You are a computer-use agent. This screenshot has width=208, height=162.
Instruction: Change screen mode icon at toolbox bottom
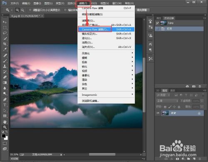[x=5, y=149]
